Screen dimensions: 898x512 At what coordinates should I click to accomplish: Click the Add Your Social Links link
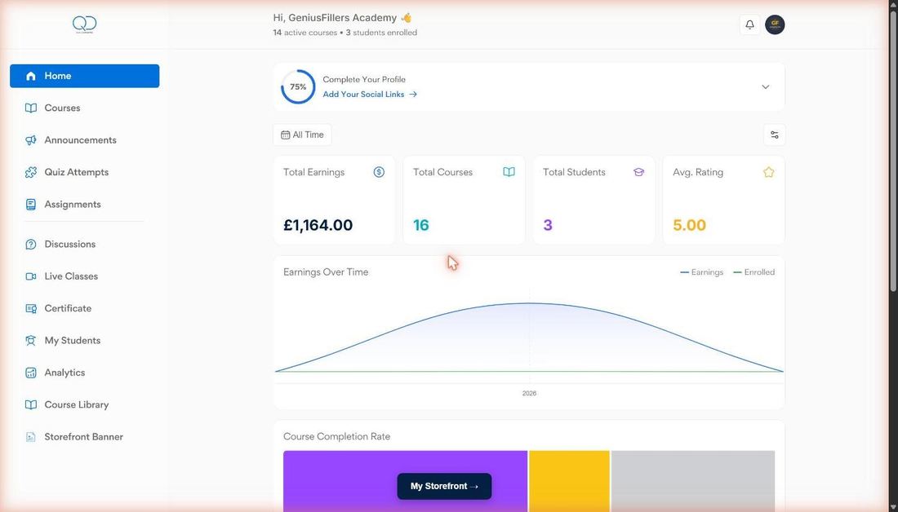pyautogui.click(x=369, y=95)
